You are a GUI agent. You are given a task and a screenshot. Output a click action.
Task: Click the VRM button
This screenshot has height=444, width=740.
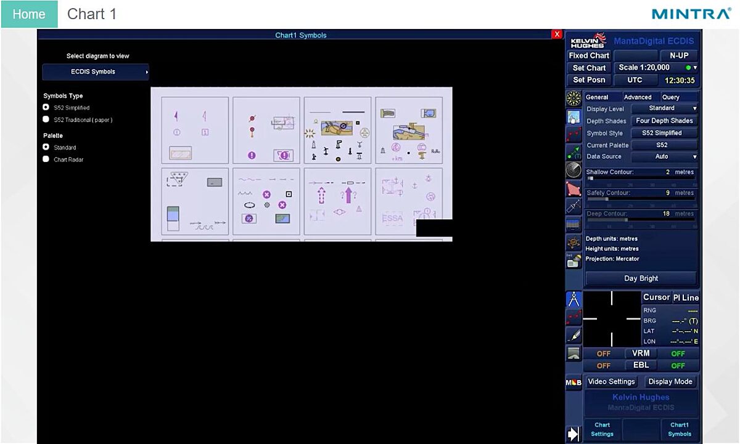(641, 353)
